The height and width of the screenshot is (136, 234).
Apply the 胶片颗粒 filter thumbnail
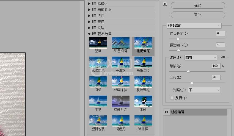143,82
